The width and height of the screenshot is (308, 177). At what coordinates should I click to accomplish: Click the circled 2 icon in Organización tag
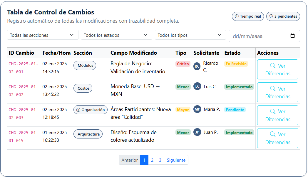[x=78, y=110]
